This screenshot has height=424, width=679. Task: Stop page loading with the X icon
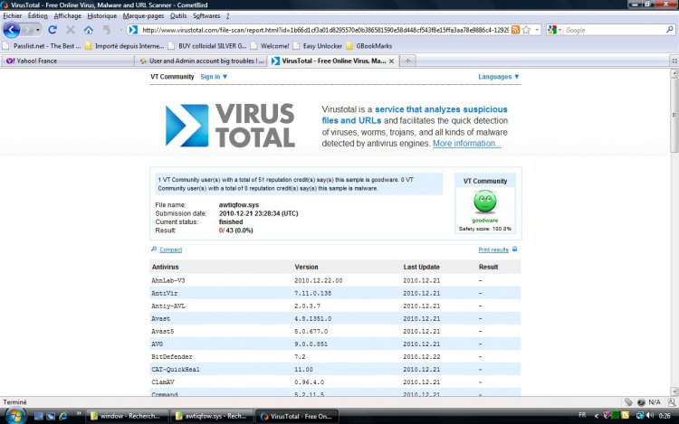pyautogui.click(x=71, y=30)
